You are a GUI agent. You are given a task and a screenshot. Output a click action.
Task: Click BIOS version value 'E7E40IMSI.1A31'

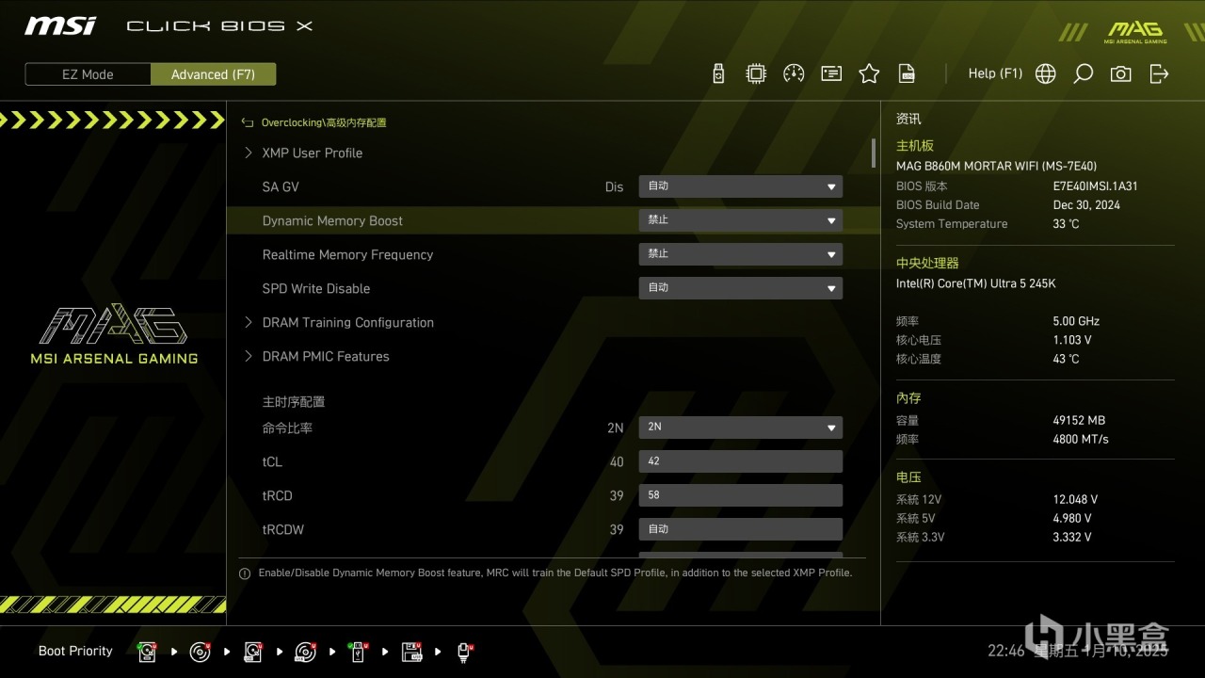click(x=1095, y=186)
